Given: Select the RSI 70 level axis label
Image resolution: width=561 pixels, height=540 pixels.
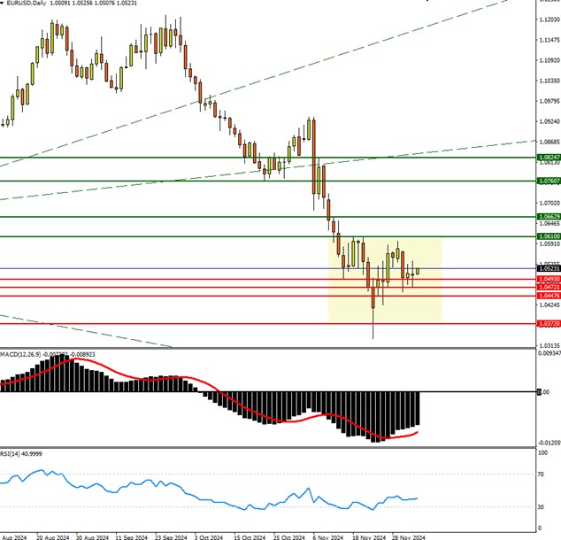Looking at the screenshot, I should [542, 475].
